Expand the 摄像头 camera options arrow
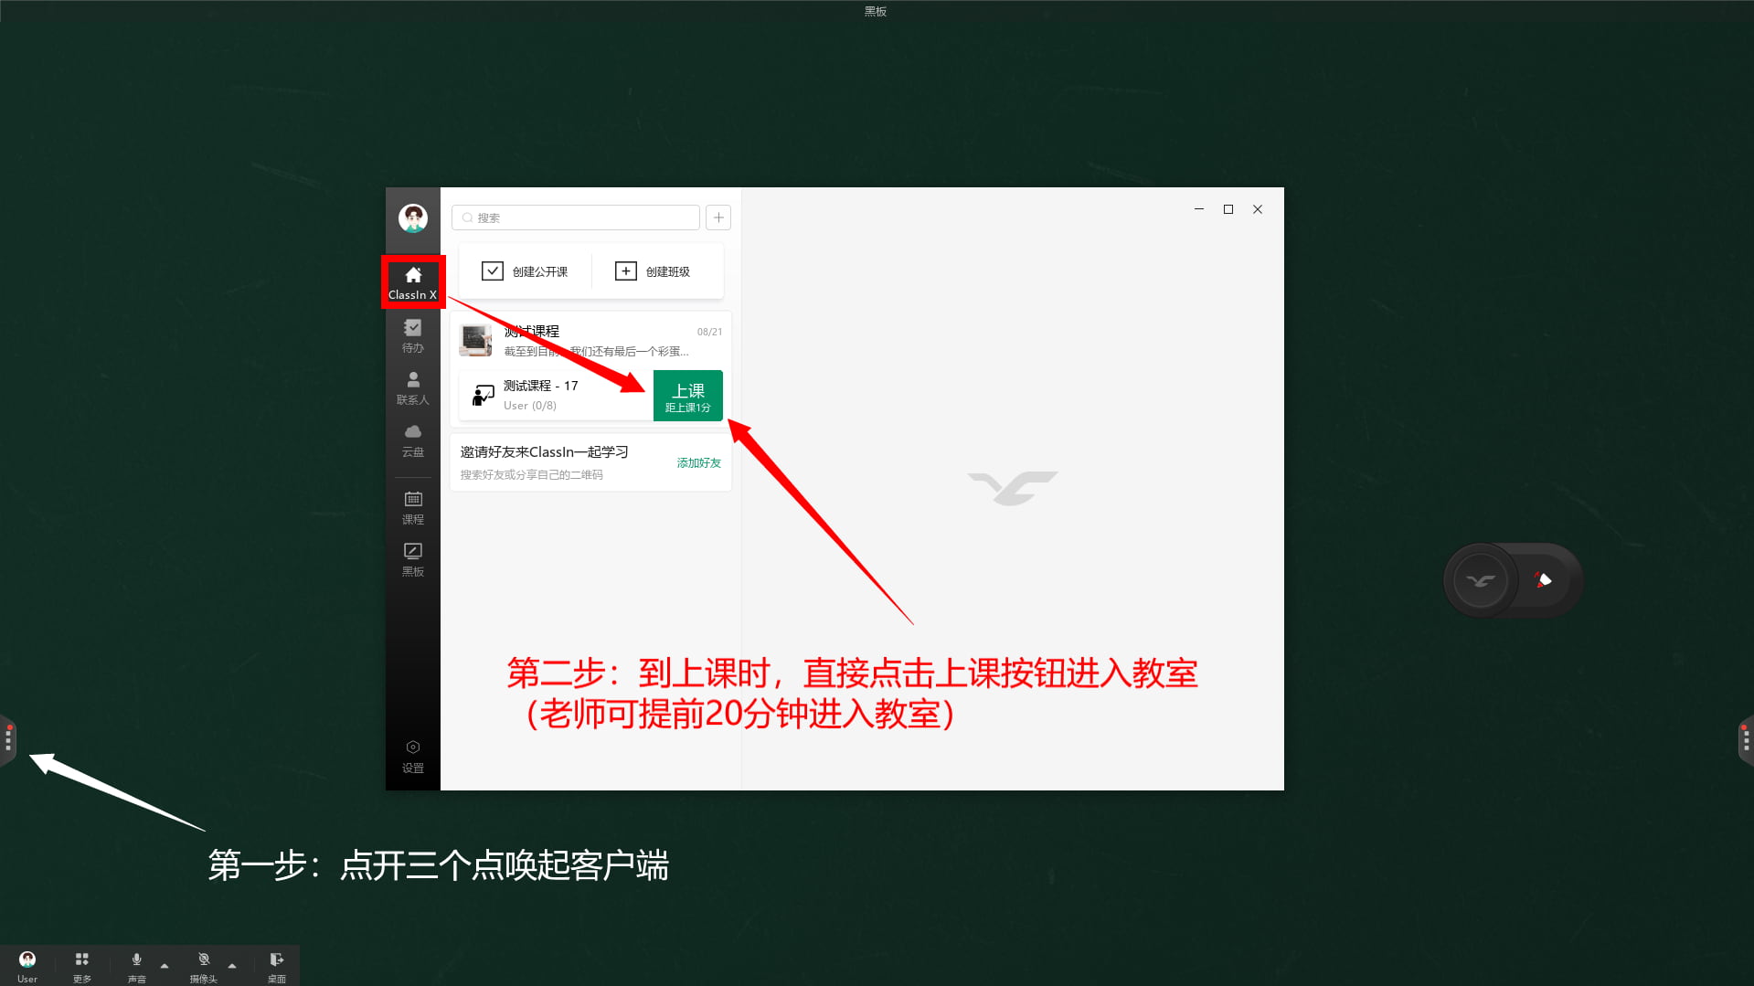This screenshot has width=1754, height=986. (232, 966)
